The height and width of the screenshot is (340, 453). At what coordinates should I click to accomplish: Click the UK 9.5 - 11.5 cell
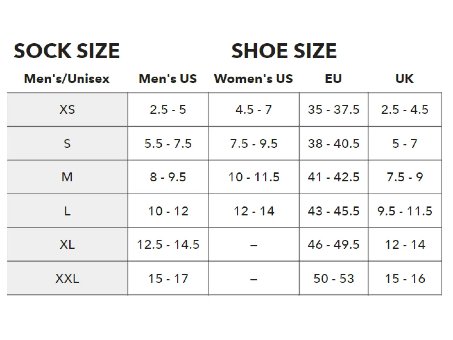[405, 211]
